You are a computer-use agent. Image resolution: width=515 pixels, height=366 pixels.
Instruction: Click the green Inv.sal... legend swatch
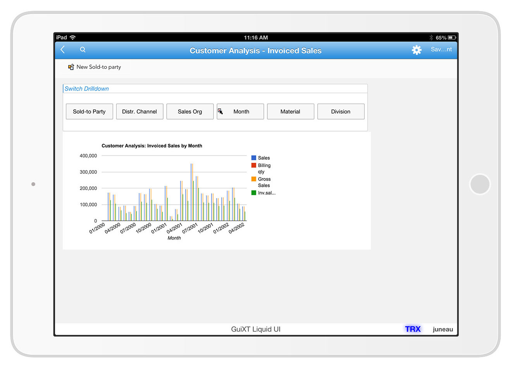[x=254, y=193]
